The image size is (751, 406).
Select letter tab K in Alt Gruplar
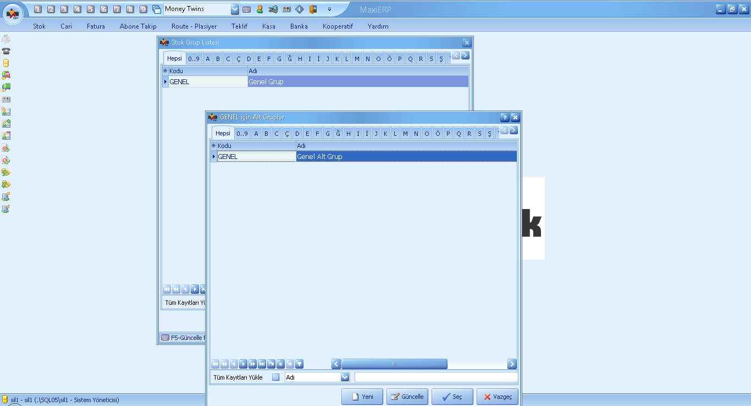tap(385, 134)
